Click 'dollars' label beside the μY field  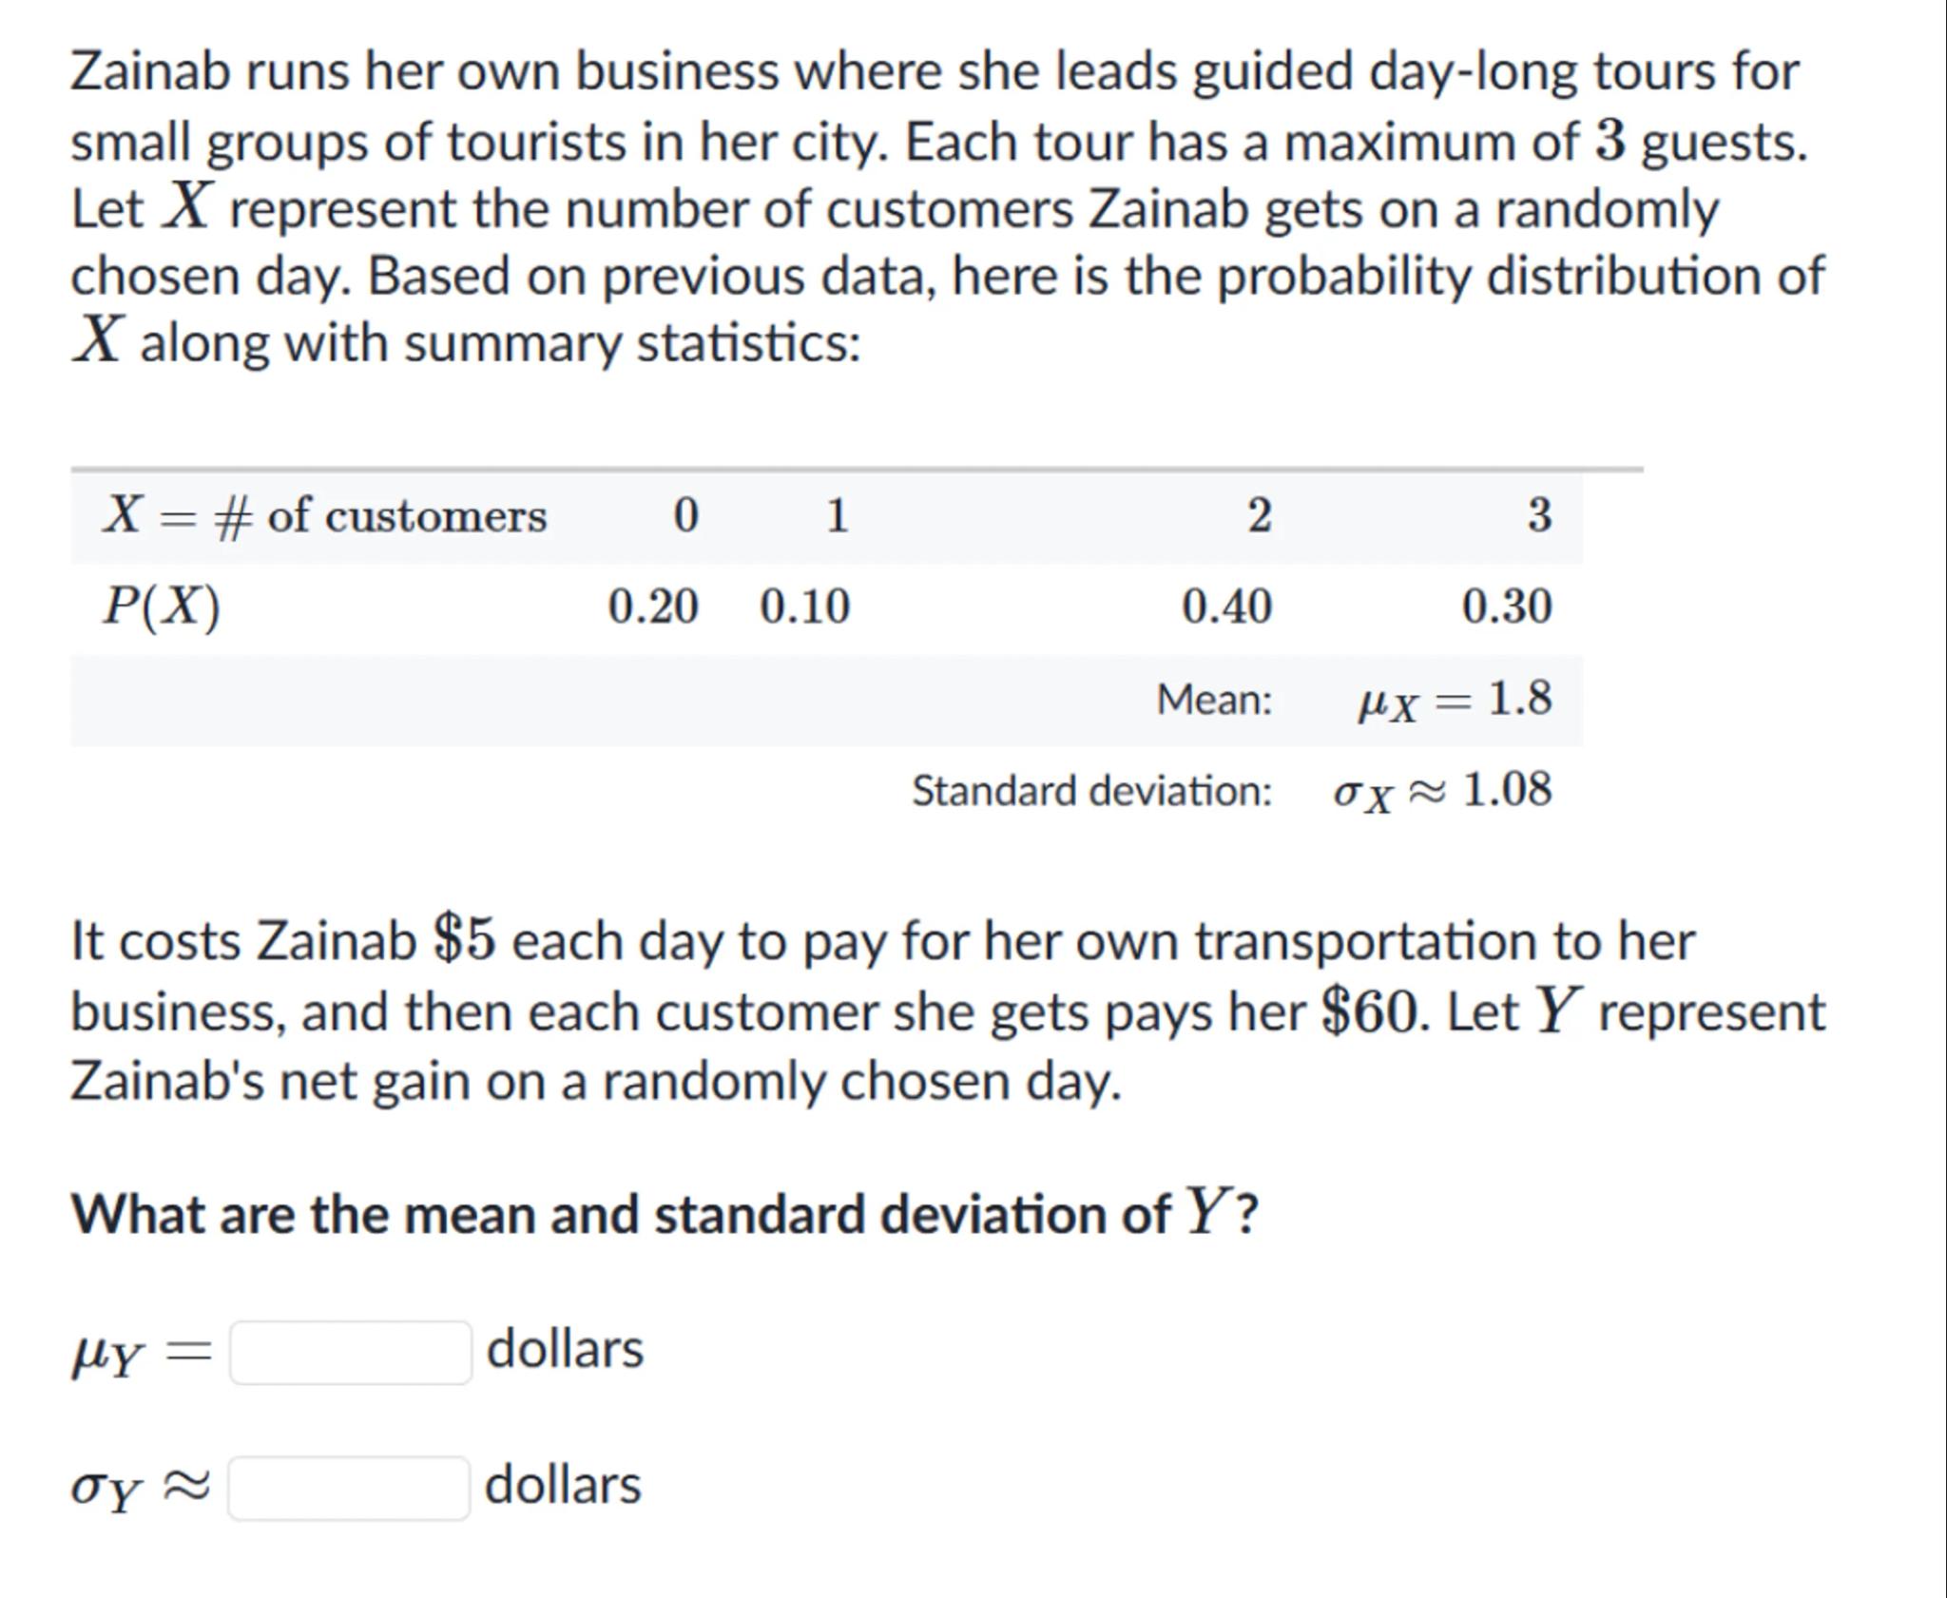click(565, 1350)
